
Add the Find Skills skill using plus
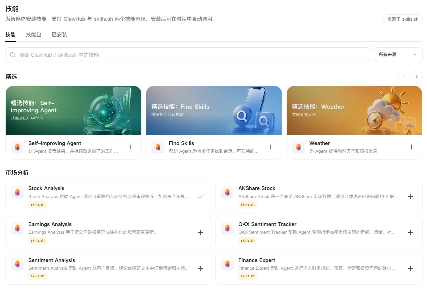tap(271, 147)
